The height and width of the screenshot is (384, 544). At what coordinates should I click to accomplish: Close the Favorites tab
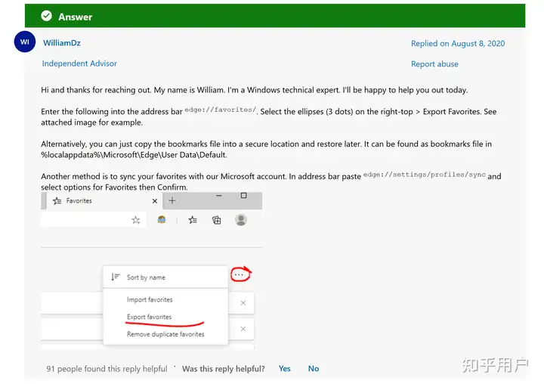click(x=155, y=201)
